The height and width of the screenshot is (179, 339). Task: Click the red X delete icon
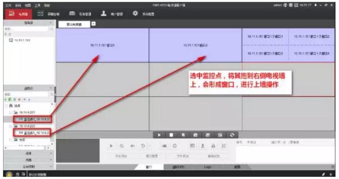click(x=19, y=99)
